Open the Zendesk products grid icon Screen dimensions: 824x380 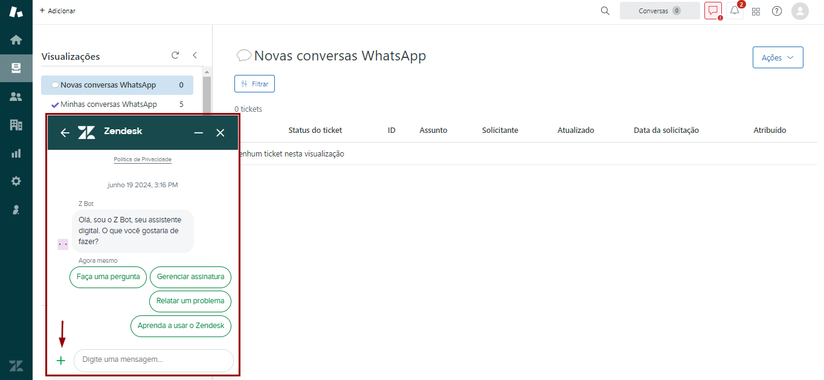point(756,11)
